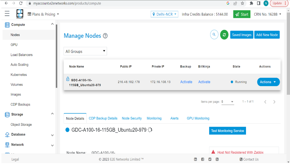This screenshot has height=168, width=290.
Task: Bookmark this page with star icon
Action: coord(242,3)
